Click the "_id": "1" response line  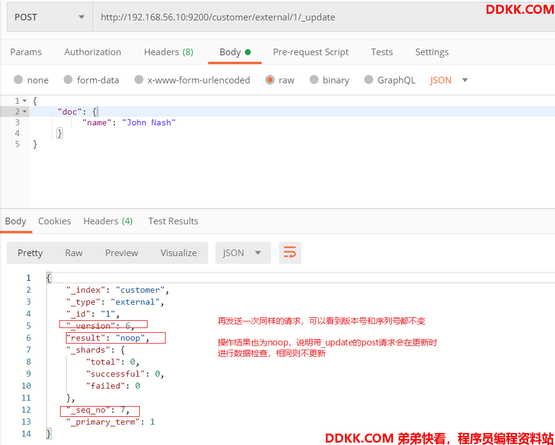click(93, 314)
